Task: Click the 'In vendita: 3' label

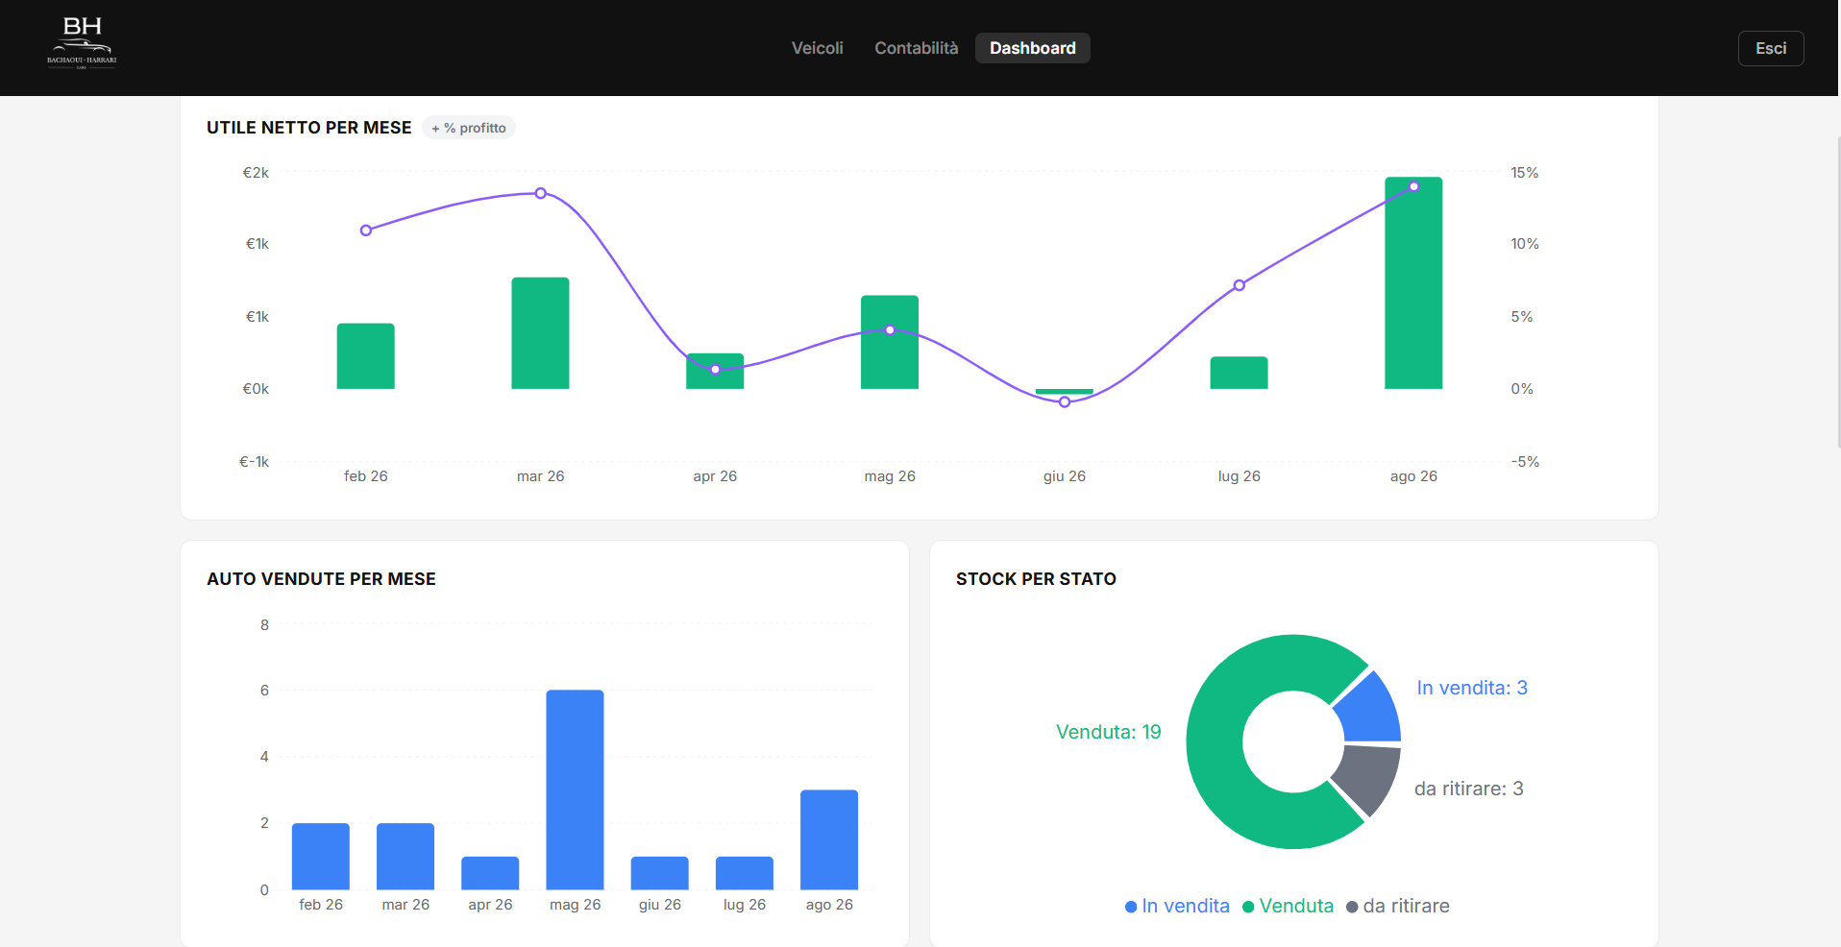Action: tap(1472, 688)
